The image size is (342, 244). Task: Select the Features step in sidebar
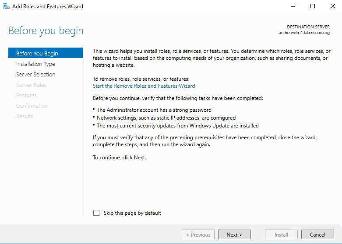point(26,95)
